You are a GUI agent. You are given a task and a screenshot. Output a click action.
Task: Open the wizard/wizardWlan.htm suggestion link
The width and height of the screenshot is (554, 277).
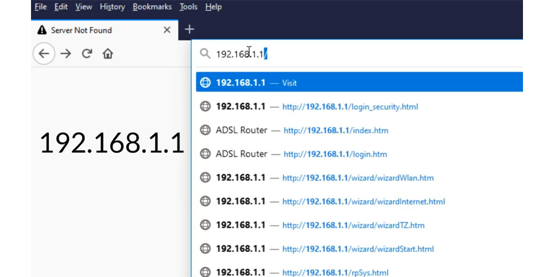pyautogui.click(x=358, y=178)
